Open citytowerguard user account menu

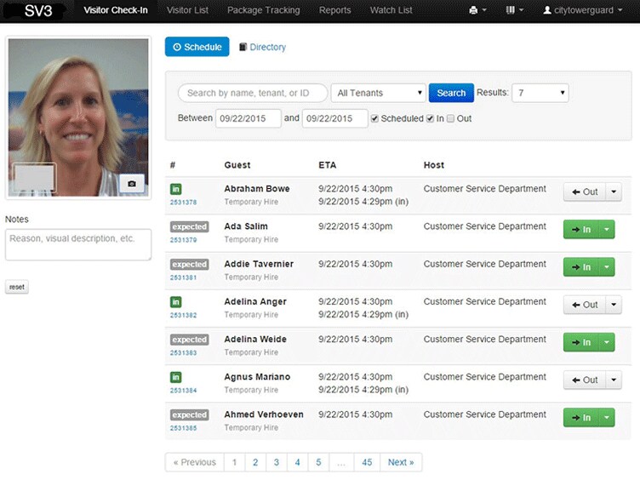pyautogui.click(x=582, y=10)
